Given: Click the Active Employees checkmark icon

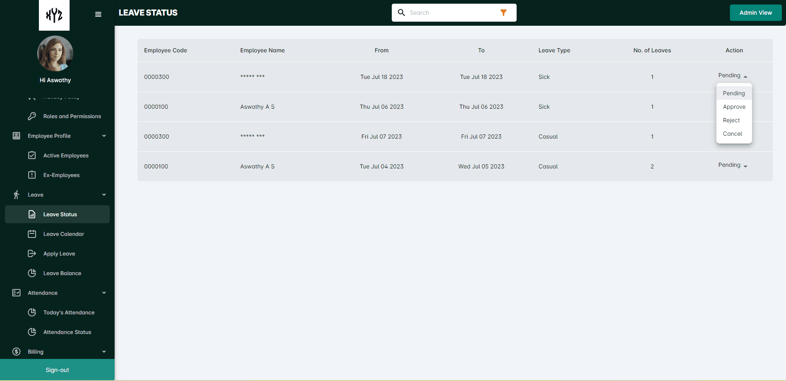Looking at the screenshot, I should pyautogui.click(x=32, y=155).
